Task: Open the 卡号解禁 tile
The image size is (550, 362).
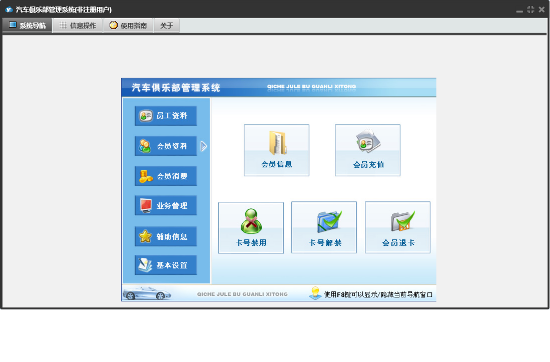Action: tap(324, 227)
